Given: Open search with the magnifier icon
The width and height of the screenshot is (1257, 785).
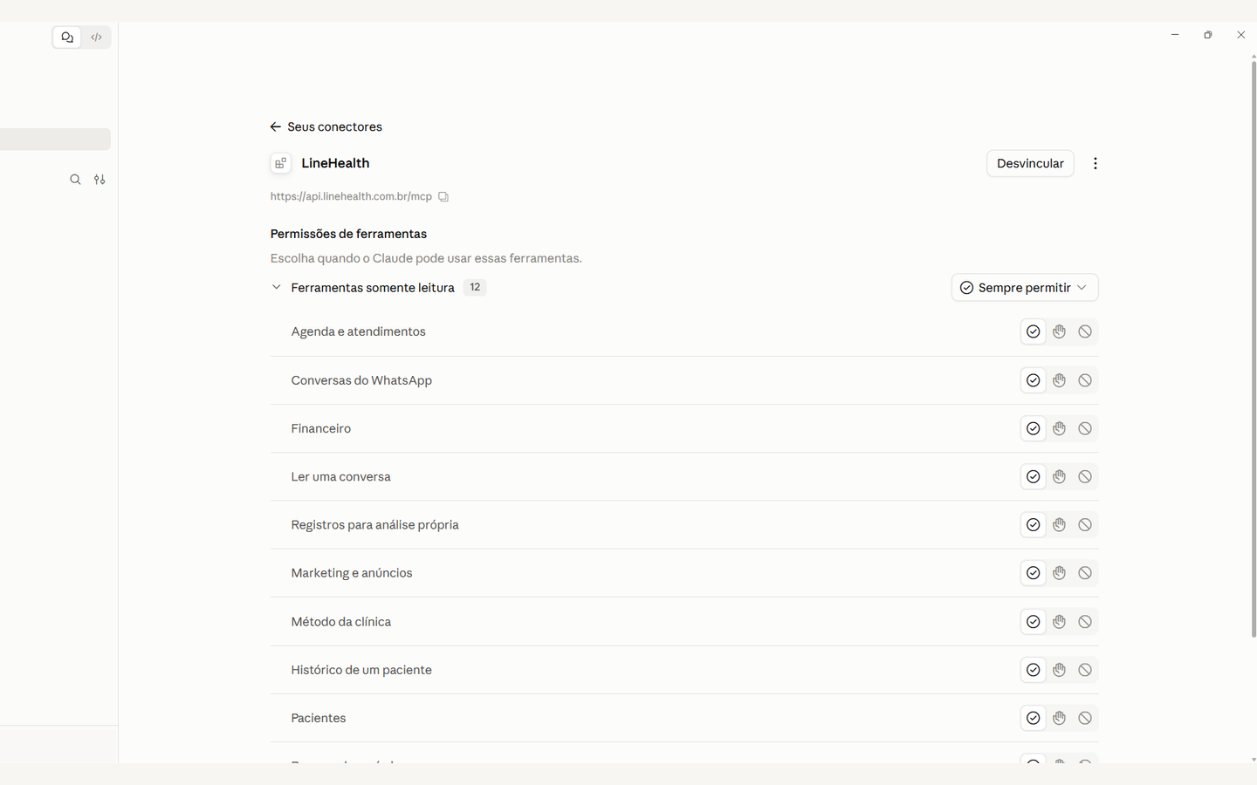Looking at the screenshot, I should click(75, 180).
